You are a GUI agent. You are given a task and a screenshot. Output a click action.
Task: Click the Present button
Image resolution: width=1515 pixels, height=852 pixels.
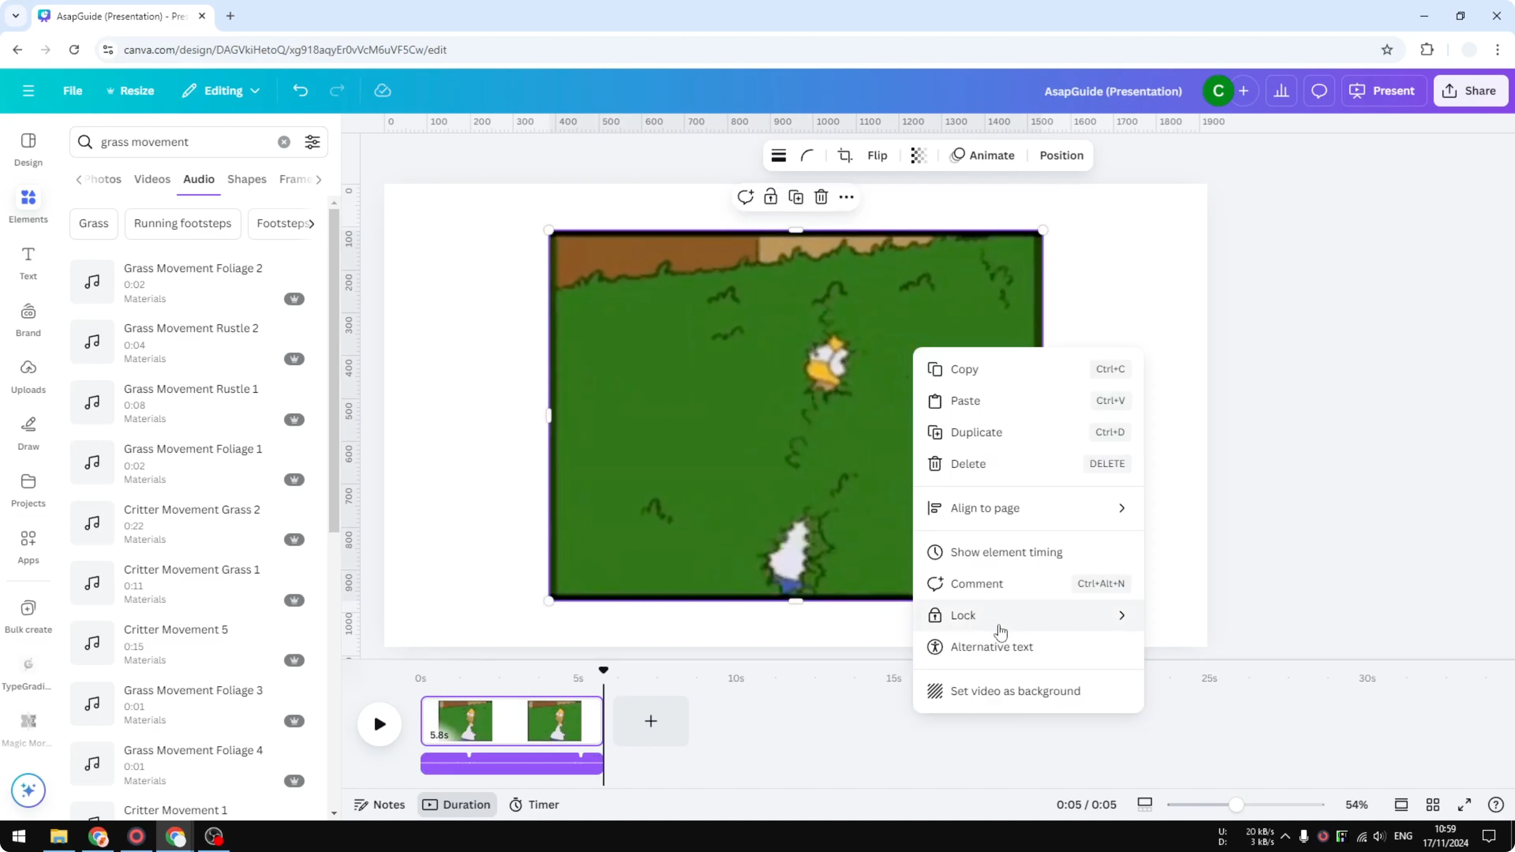[1383, 91]
